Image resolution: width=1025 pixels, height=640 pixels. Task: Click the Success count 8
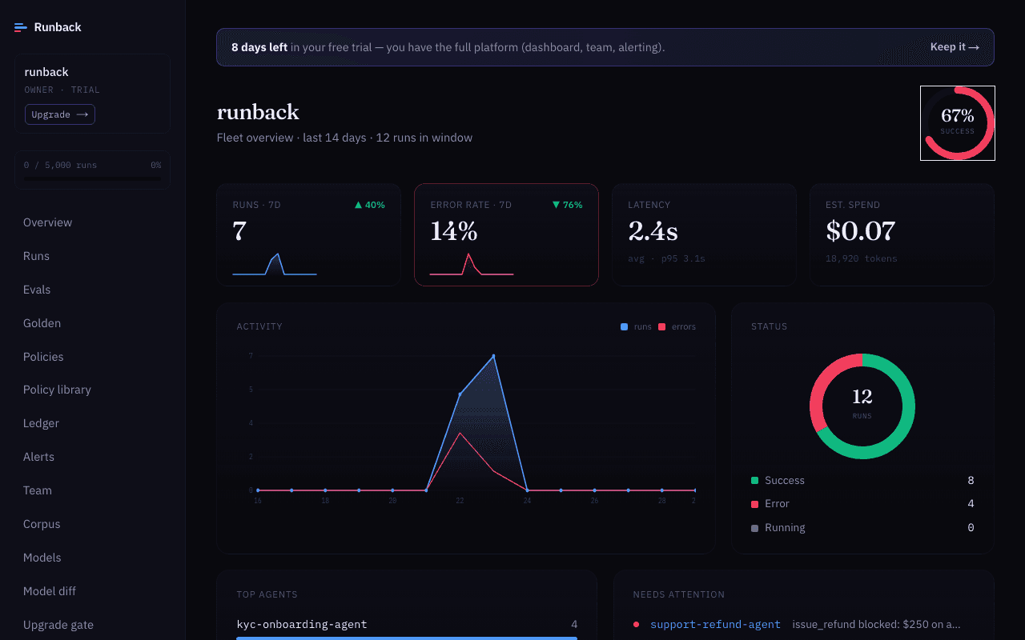971,481
